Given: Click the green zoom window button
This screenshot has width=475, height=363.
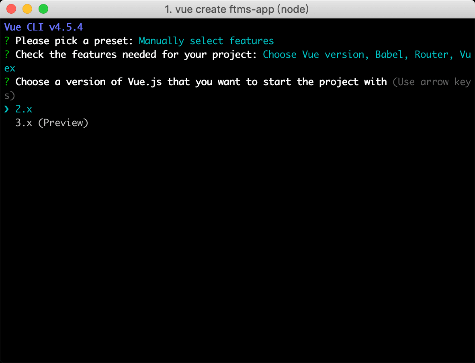Looking at the screenshot, I should point(43,9).
